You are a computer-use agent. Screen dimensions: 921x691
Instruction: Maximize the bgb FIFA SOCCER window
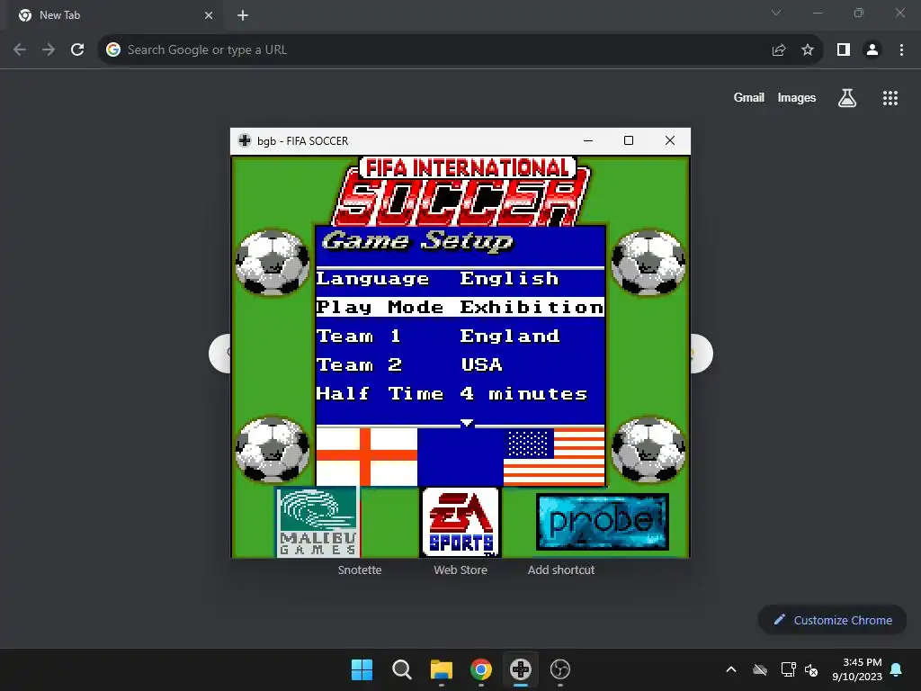coord(629,140)
